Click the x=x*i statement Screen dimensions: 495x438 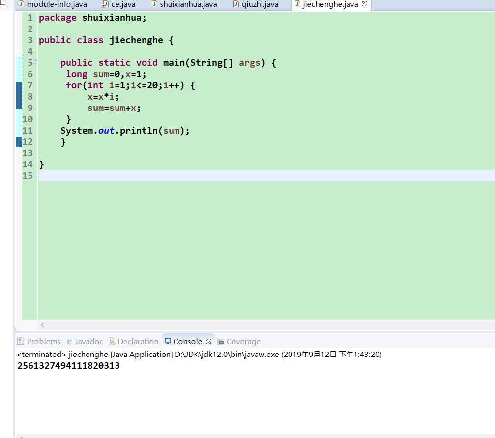[103, 97]
